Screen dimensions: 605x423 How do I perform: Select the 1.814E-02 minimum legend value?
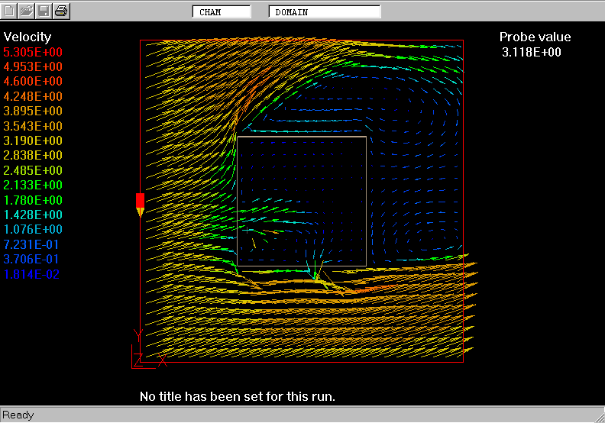(32, 274)
